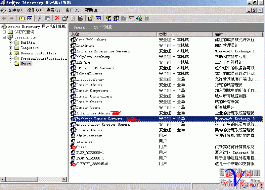
Task: Open the 窗口(W) menu
Action: point(72,10)
